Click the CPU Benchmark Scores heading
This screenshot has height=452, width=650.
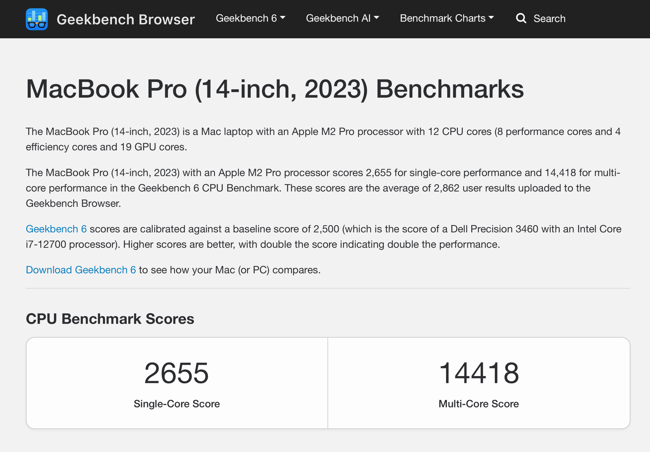point(110,319)
